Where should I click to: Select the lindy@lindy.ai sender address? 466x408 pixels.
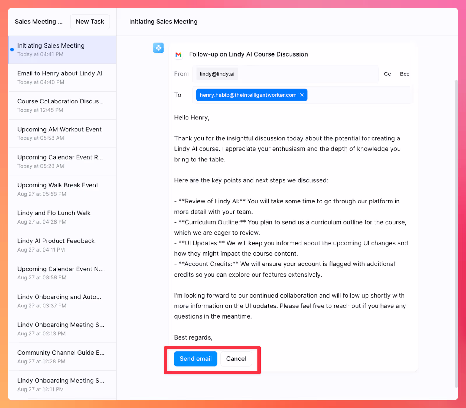tap(217, 74)
